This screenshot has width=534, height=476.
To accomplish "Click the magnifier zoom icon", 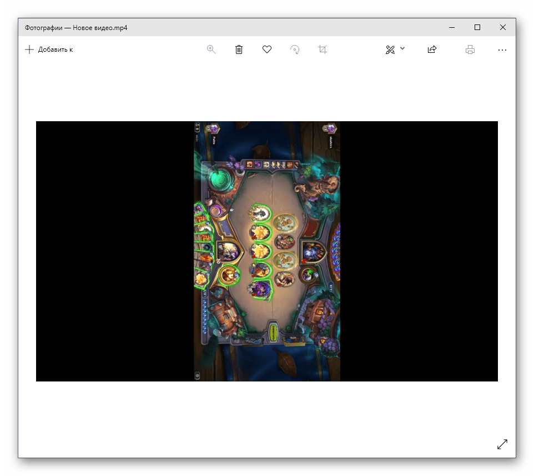I will pos(211,49).
